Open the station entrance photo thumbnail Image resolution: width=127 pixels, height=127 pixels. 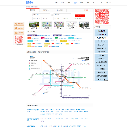tap(34, 25)
